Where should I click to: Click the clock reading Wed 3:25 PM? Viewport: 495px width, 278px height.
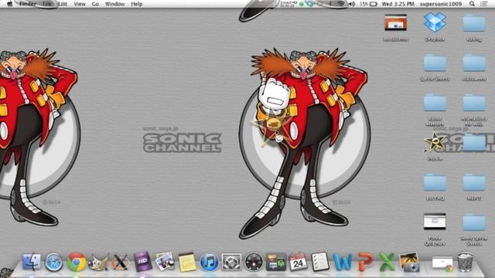click(x=398, y=4)
